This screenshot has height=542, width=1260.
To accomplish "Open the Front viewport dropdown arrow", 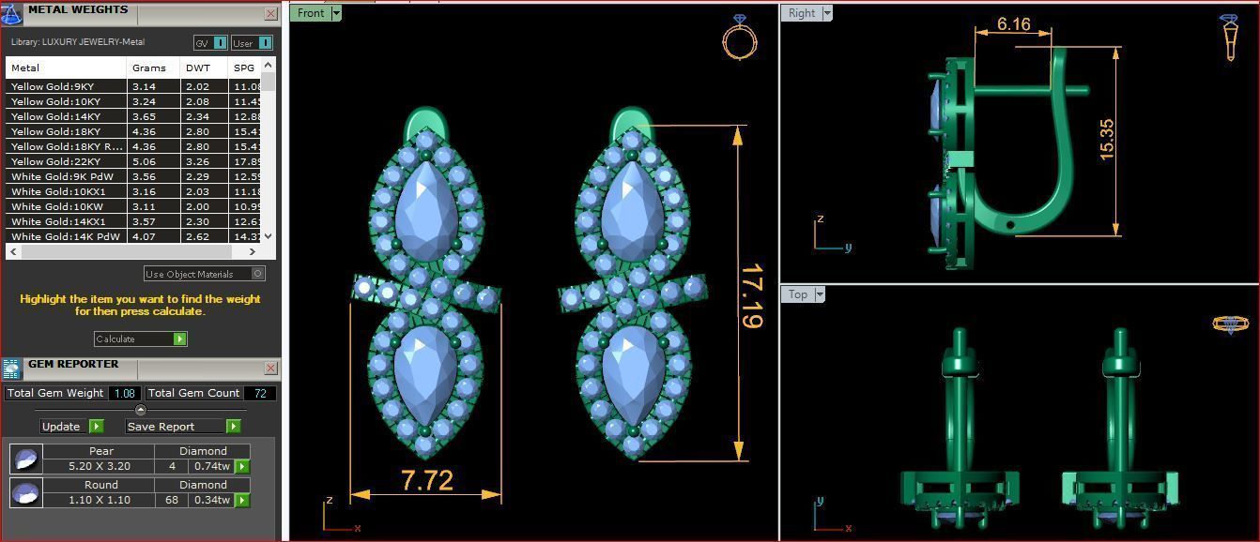I will 336,13.
